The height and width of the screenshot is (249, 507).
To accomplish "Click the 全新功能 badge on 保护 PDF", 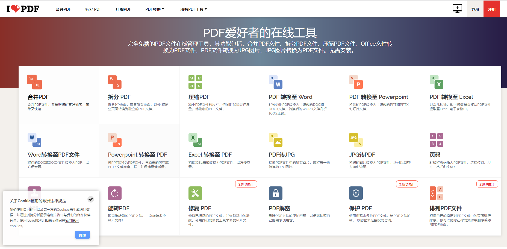I will [407, 184].
